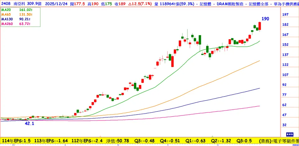Viewport: 299px width, 146px height.
Task: Click the 182 price axis label
Action: pos(285,25)
